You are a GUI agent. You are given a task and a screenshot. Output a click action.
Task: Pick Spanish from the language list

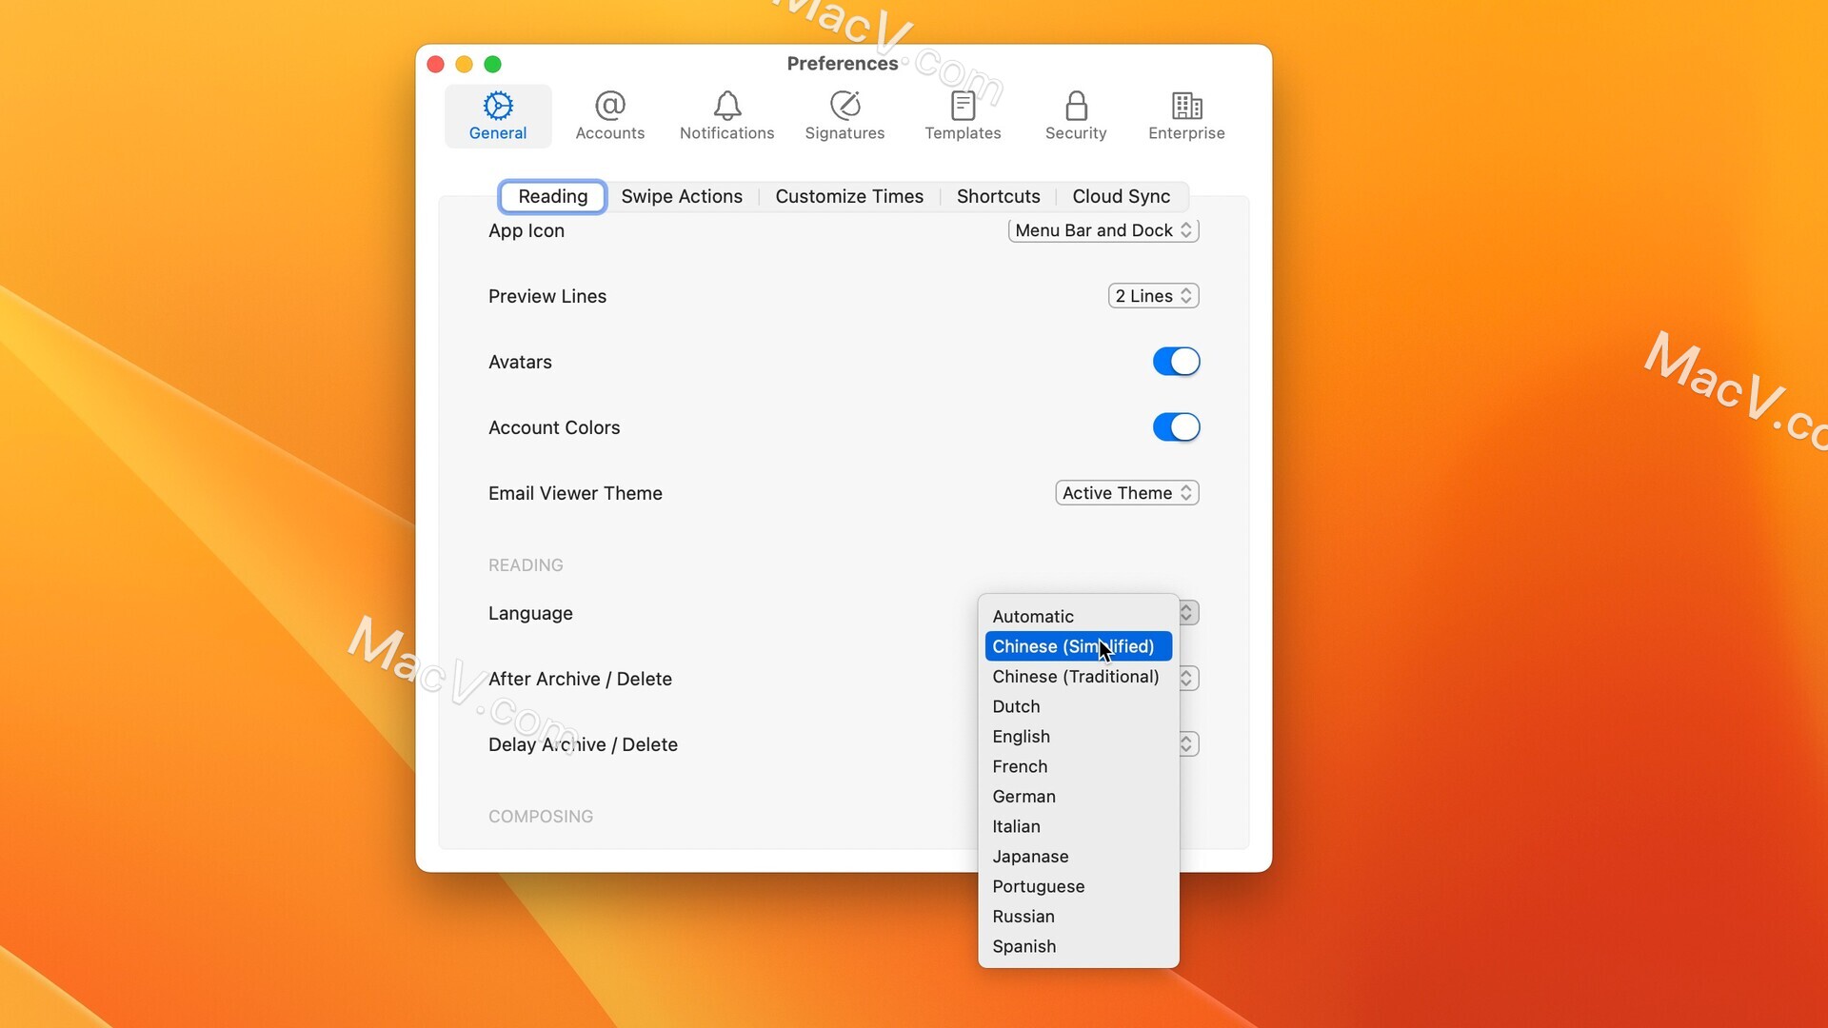[1079, 946]
